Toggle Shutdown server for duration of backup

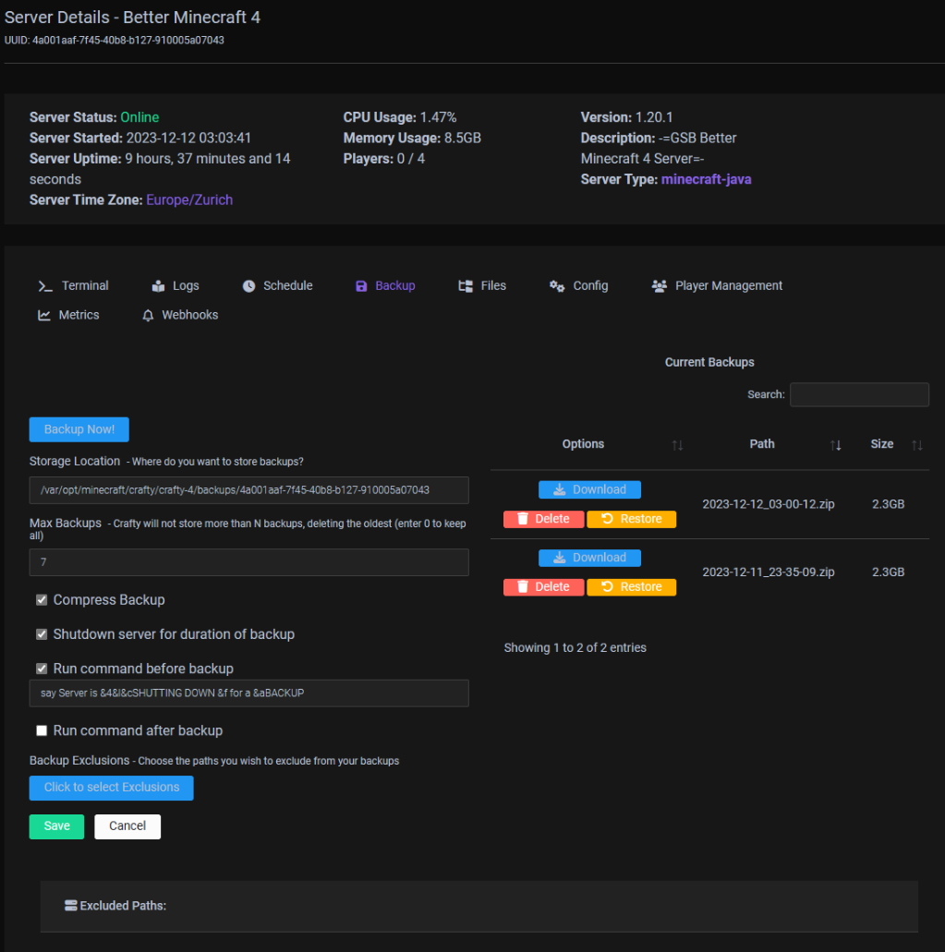click(x=42, y=634)
